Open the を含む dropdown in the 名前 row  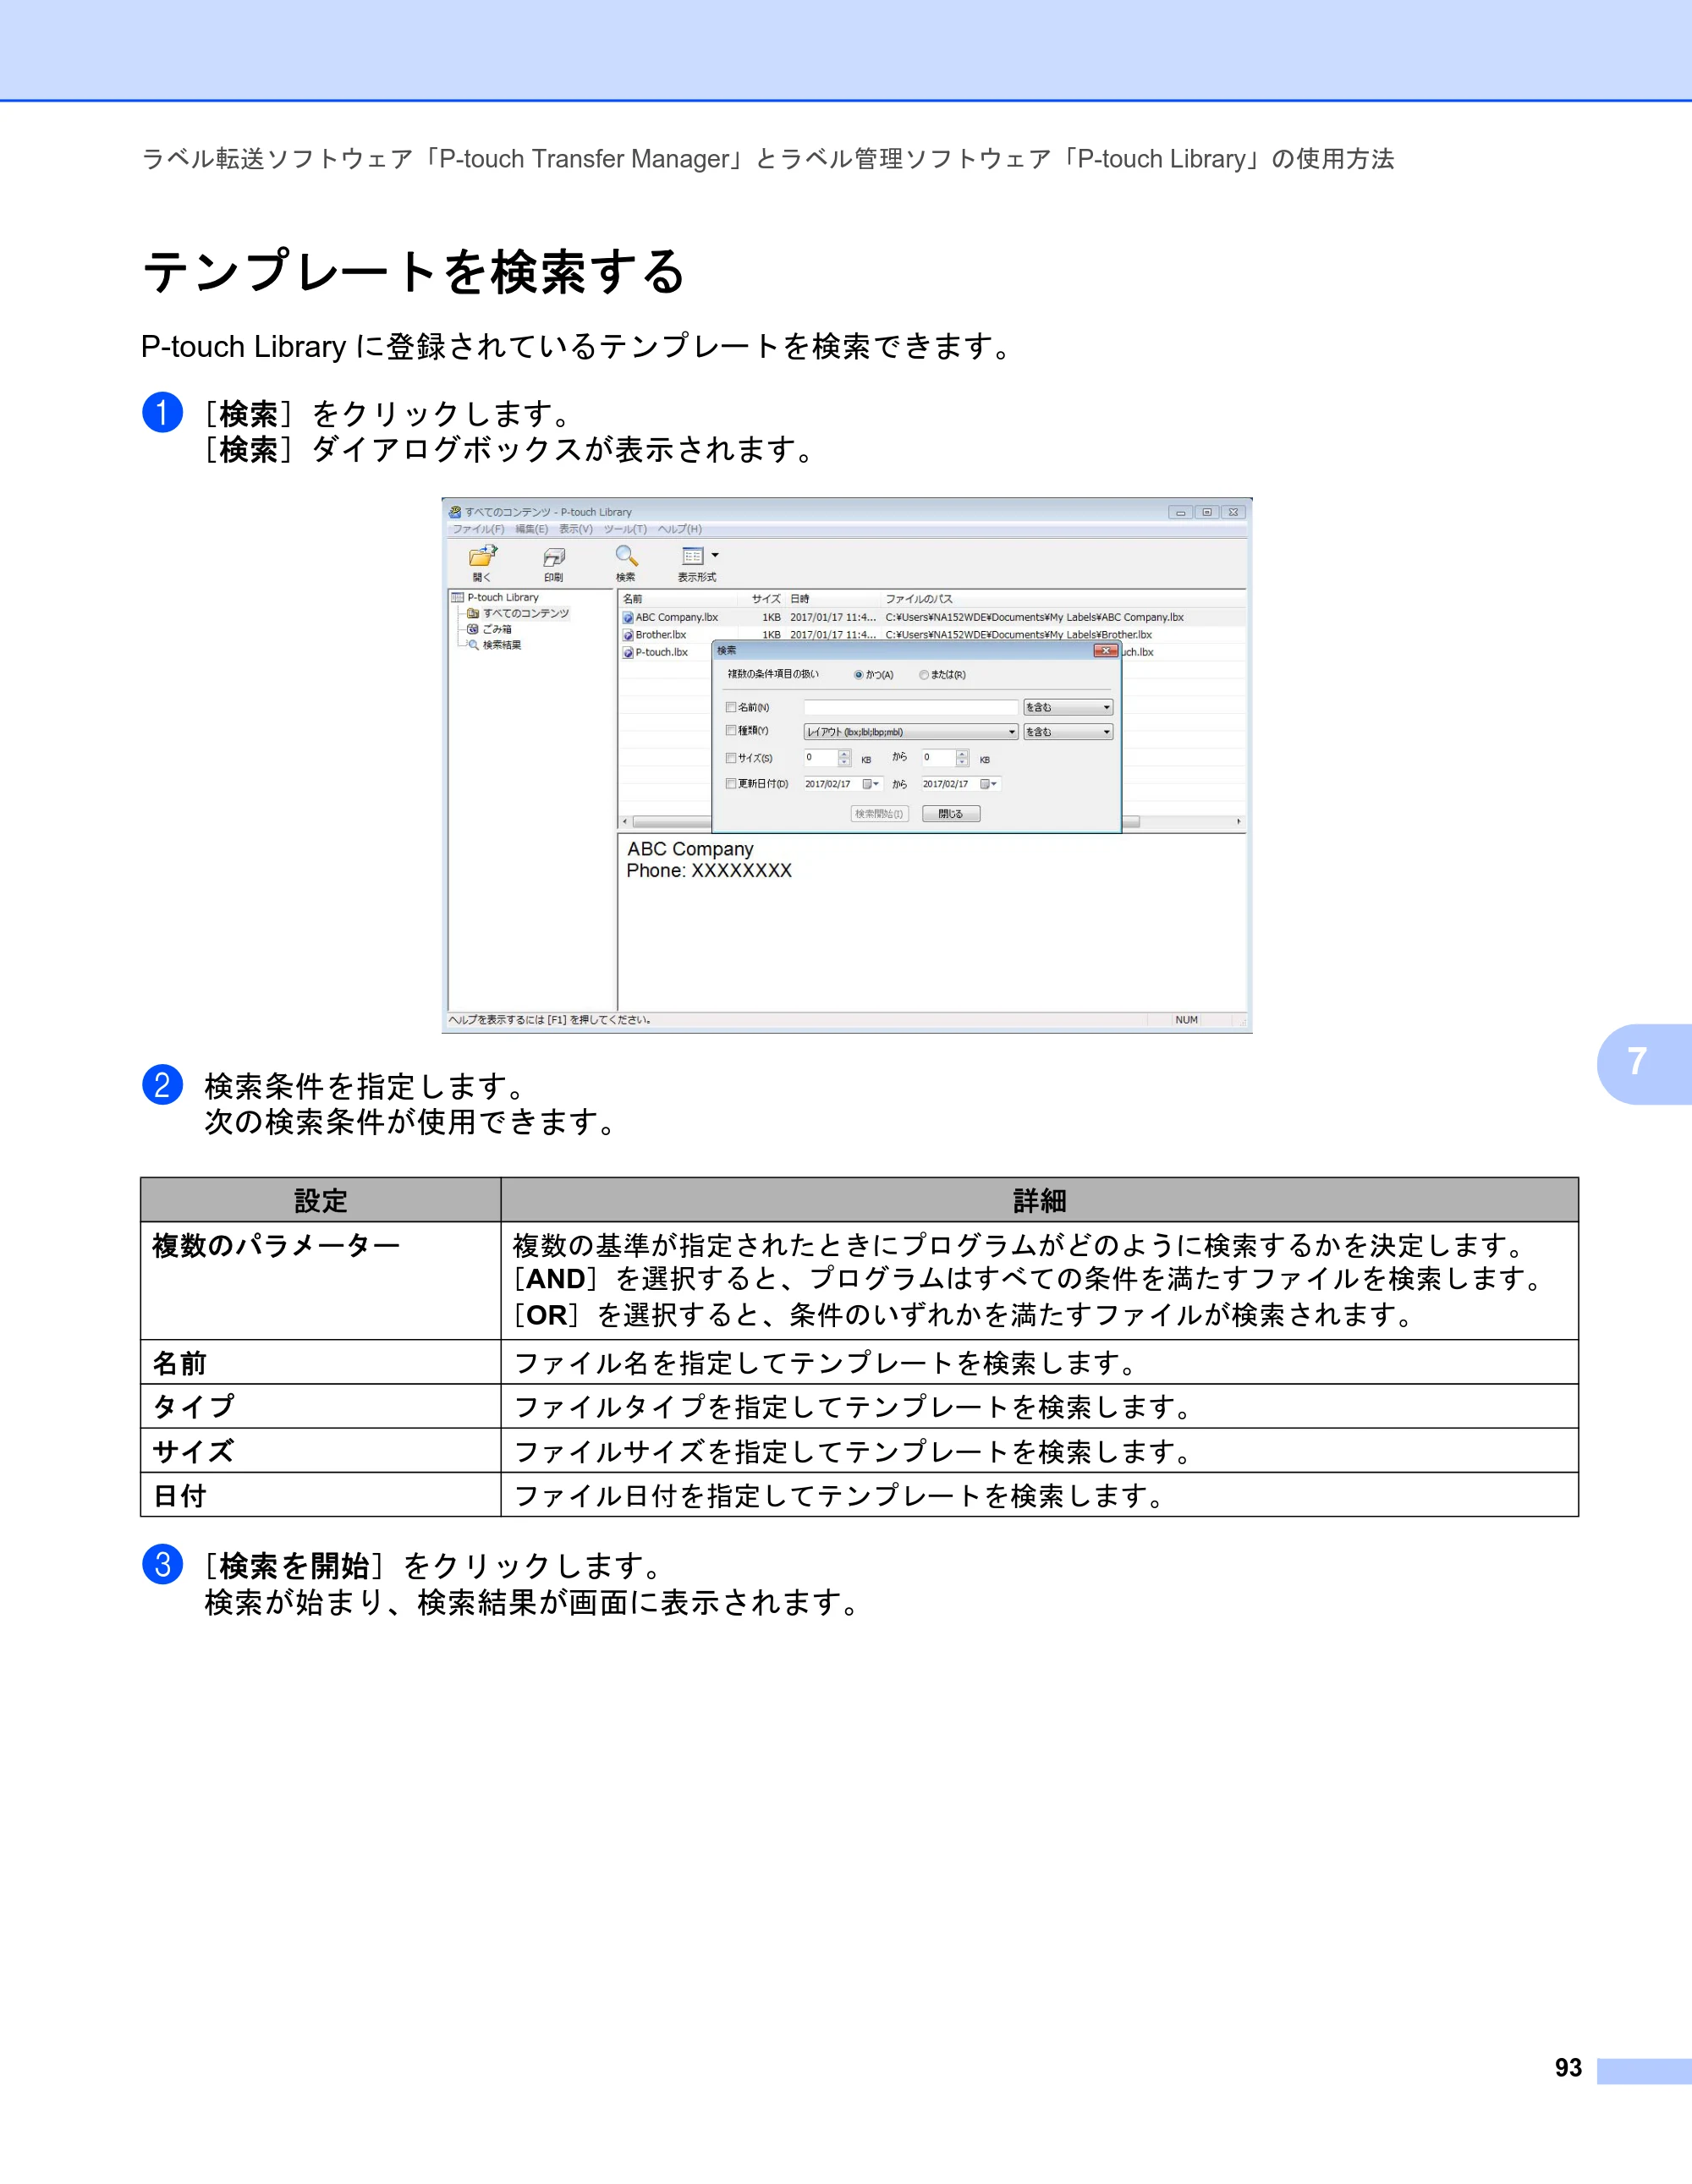1068,707
